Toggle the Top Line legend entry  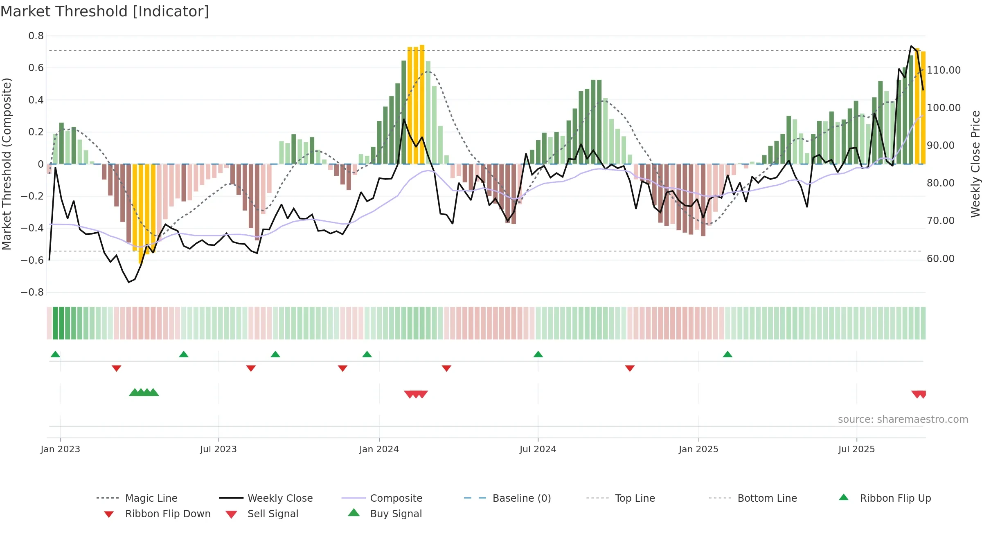tap(621, 498)
